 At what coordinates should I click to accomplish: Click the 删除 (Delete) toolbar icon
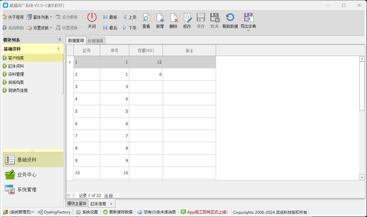(x=173, y=18)
